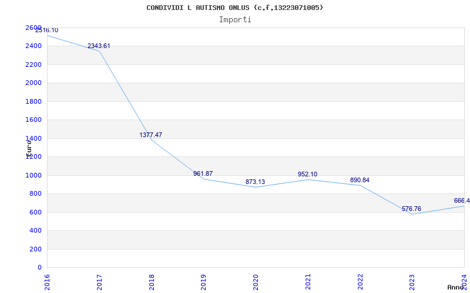This screenshot has height=293, width=470.
Task: Click the y-axis value 1400
Action: pos(33,138)
